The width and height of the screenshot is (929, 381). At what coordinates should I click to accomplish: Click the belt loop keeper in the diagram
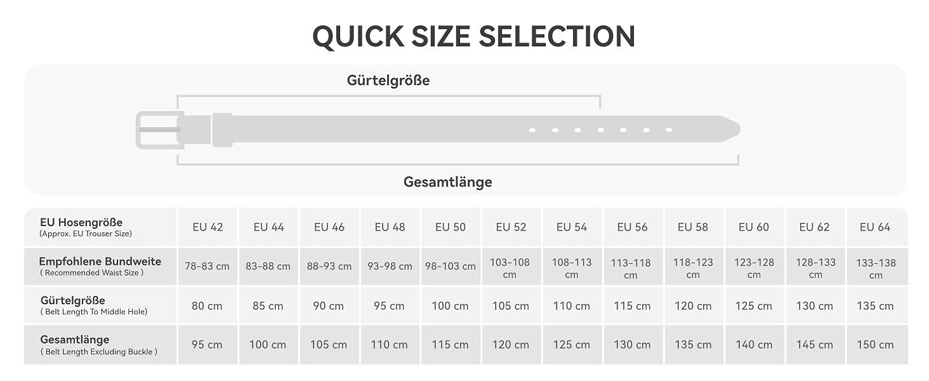(x=222, y=130)
